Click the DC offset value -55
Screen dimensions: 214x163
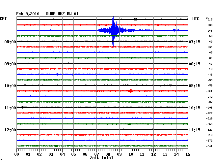pos(210,80)
